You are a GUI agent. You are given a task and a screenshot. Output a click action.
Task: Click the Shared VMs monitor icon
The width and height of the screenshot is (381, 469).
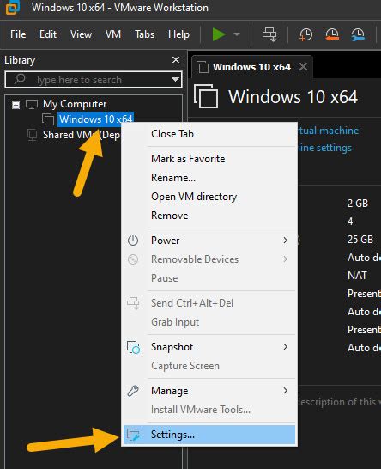[32, 135]
